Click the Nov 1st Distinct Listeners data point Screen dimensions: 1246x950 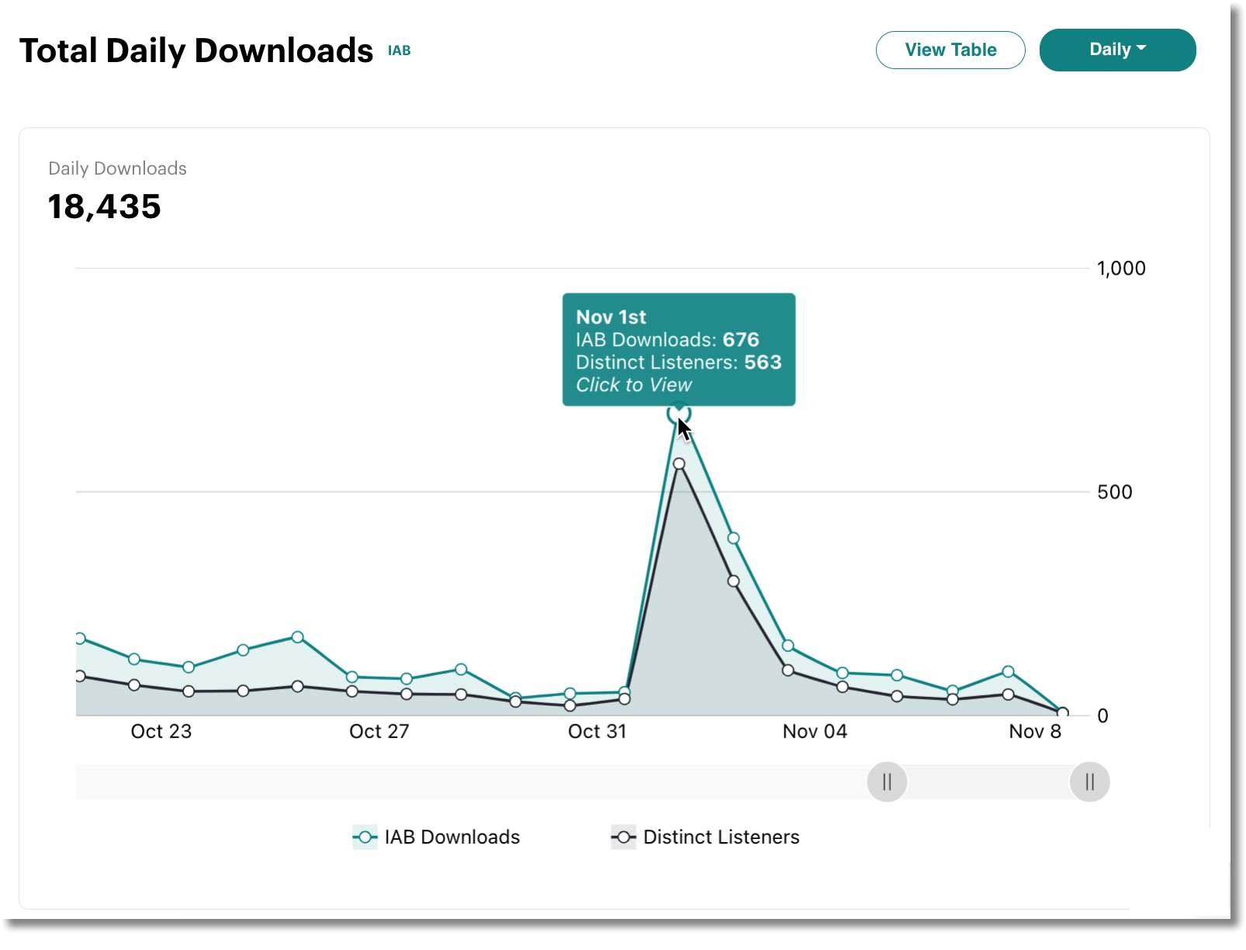(679, 464)
